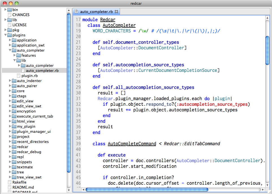The width and height of the screenshot is (272, 194).
Task: Click line number 39 in the gutter
Action: coord(78,144)
